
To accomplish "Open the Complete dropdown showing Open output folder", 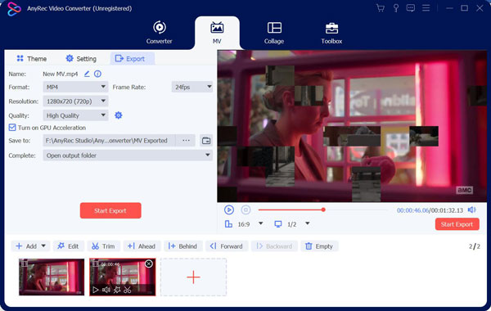I will coord(128,155).
